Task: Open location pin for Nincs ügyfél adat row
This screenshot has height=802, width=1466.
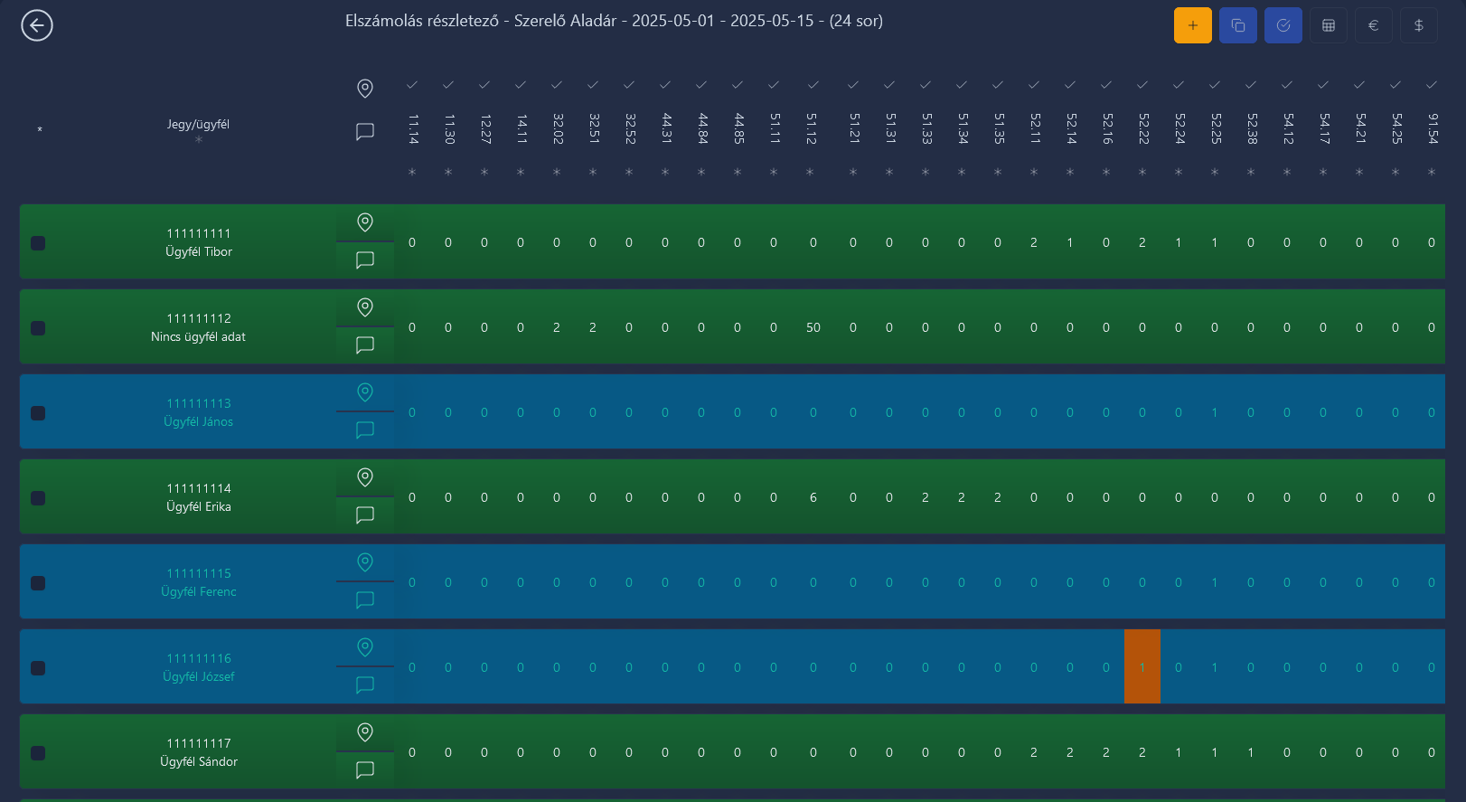Action: 365,307
